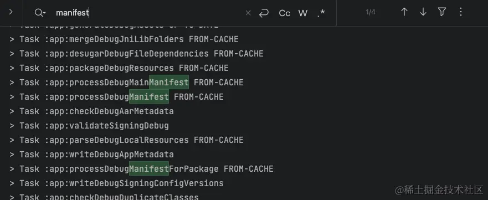The height and width of the screenshot is (200, 488).
Task: Select highlighted Manifest in processDebugManifestForPackage
Action: [149, 168]
